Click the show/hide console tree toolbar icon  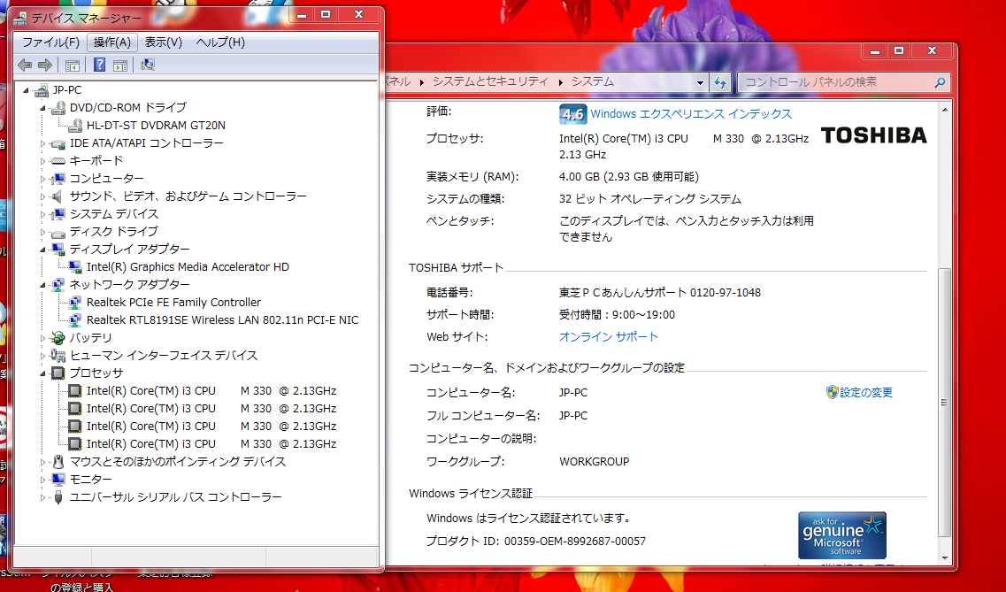click(x=73, y=65)
